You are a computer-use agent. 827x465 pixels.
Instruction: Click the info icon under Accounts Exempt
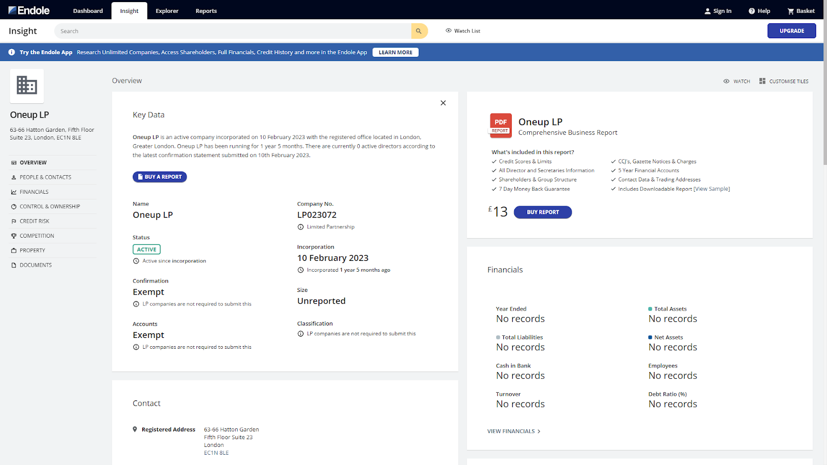136,347
